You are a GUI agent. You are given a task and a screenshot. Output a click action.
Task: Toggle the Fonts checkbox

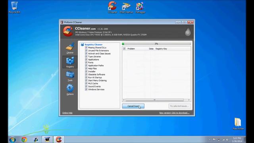point(86,62)
